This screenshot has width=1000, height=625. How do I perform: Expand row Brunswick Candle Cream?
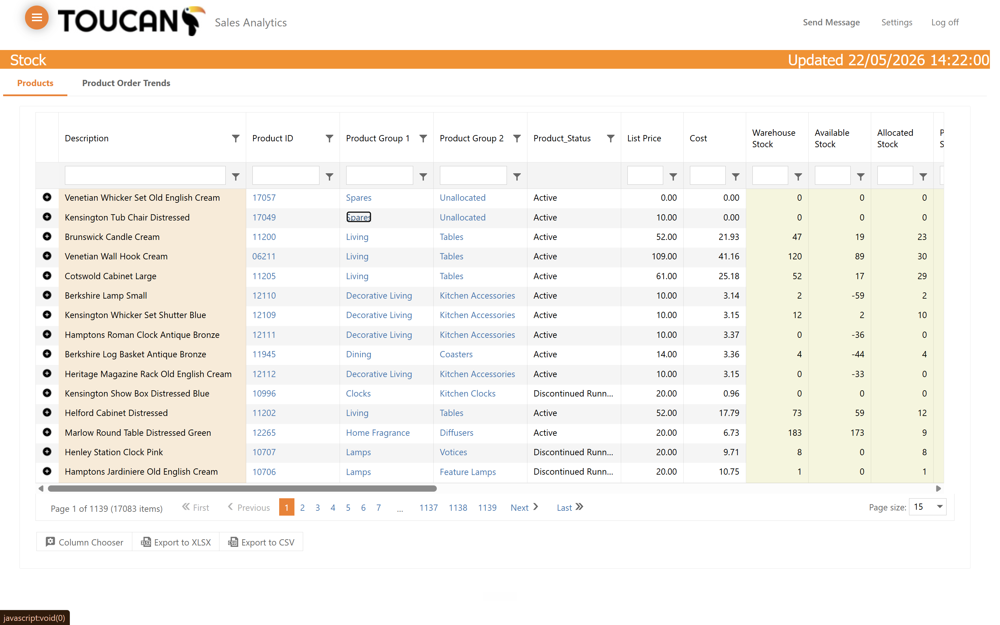click(47, 236)
